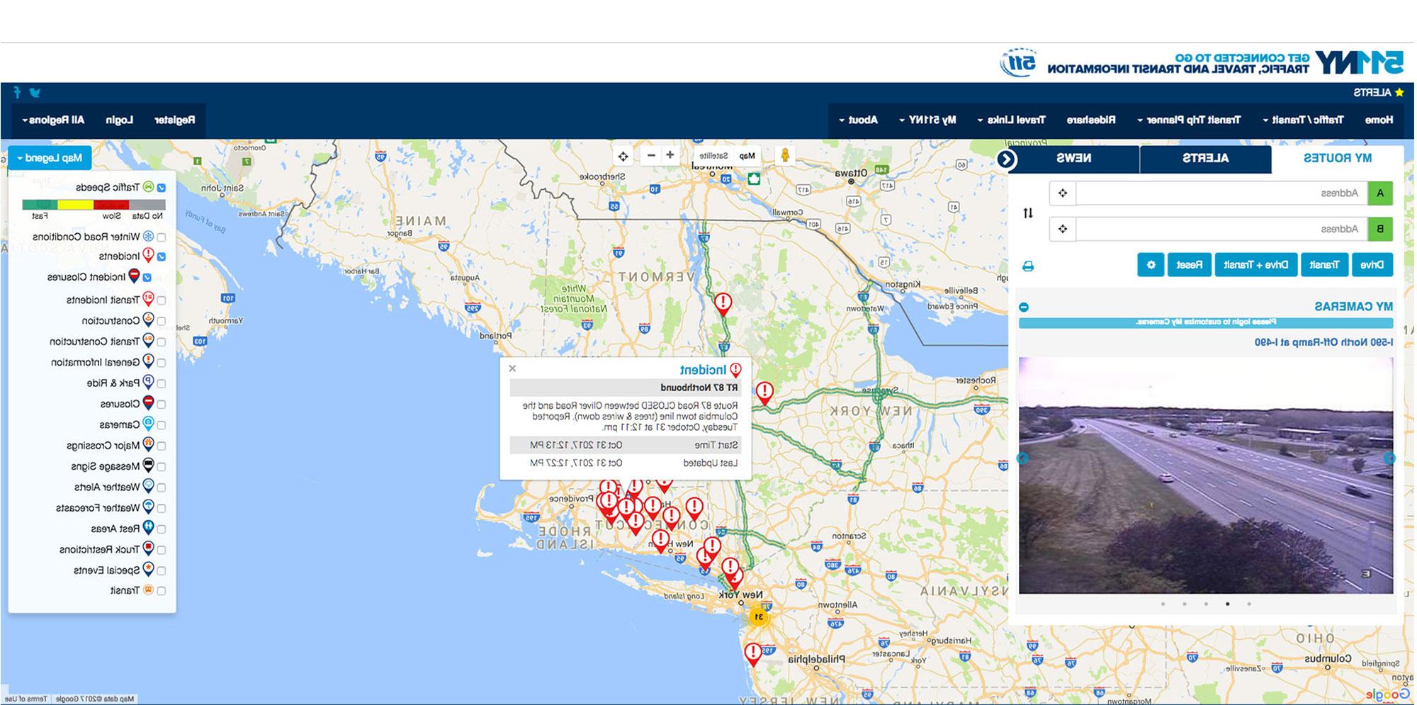Open the Traffic / Transit menu dropdown

click(1302, 120)
